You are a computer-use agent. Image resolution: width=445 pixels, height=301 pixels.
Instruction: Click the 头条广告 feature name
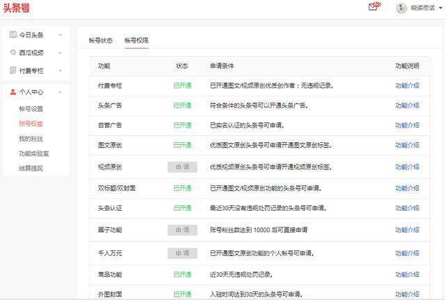(110, 105)
